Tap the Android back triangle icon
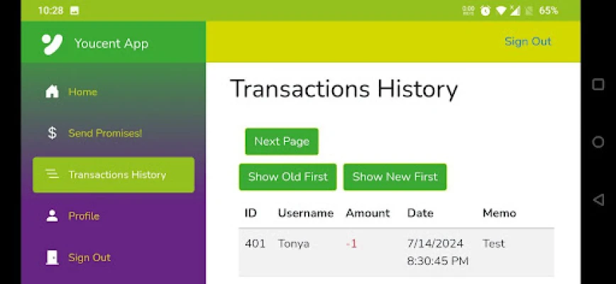 (x=598, y=199)
